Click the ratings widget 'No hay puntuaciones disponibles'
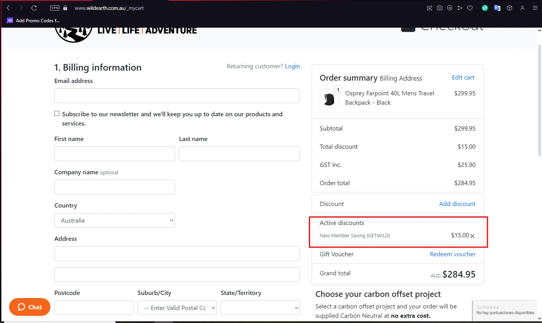 (x=504, y=310)
